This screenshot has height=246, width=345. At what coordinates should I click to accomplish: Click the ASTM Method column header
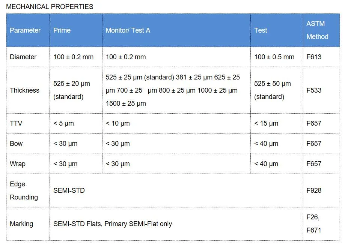coord(317,30)
